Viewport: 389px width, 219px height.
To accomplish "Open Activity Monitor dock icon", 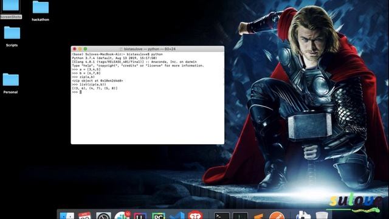I will (x=240, y=215).
